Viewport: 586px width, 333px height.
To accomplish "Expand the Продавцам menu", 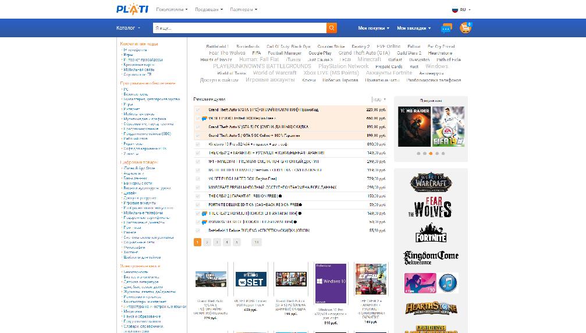I will (209, 10).
